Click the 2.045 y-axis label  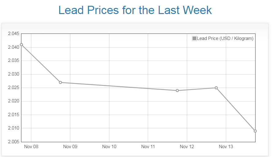click(13, 34)
